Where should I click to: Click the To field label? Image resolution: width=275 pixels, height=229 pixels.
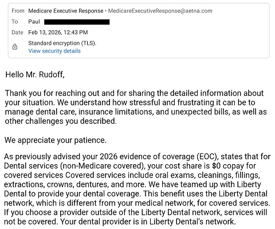pyautogui.click(x=15, y=22)
